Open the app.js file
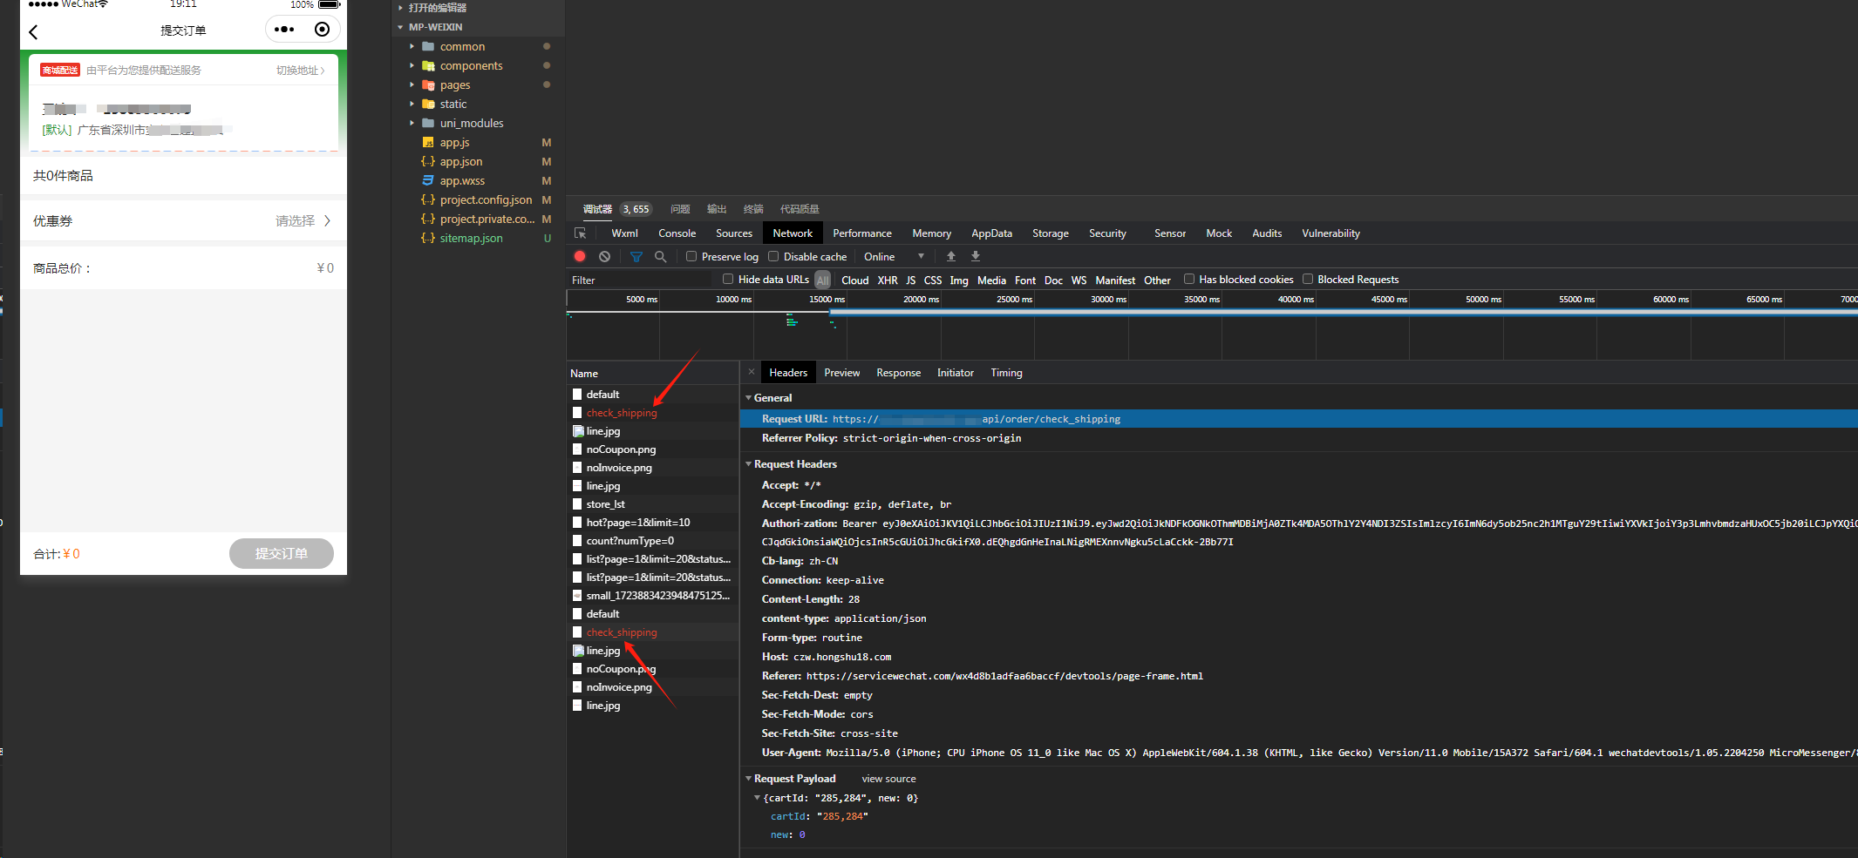1858x858 pixels. tap(454, 142)
